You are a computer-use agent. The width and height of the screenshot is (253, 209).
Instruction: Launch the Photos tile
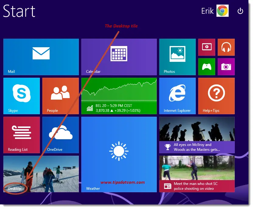[x=177, y=57]
